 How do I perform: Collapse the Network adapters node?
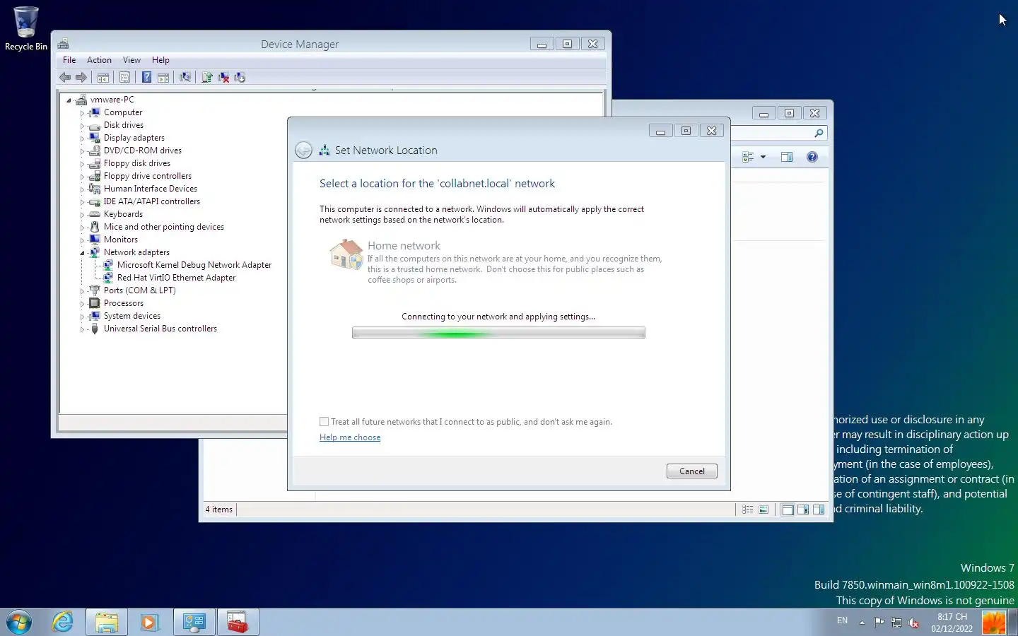pos(82,253)
